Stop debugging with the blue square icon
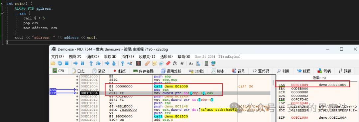The height and width of the screenshot is (122, 359). [66, 63]
